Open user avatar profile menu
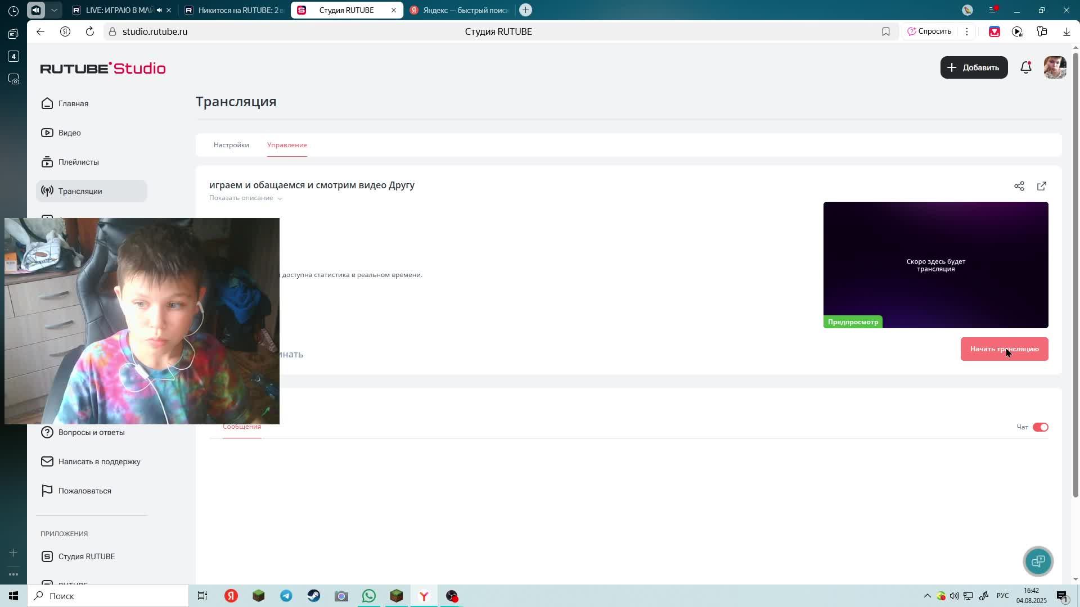 (1055, 67)
